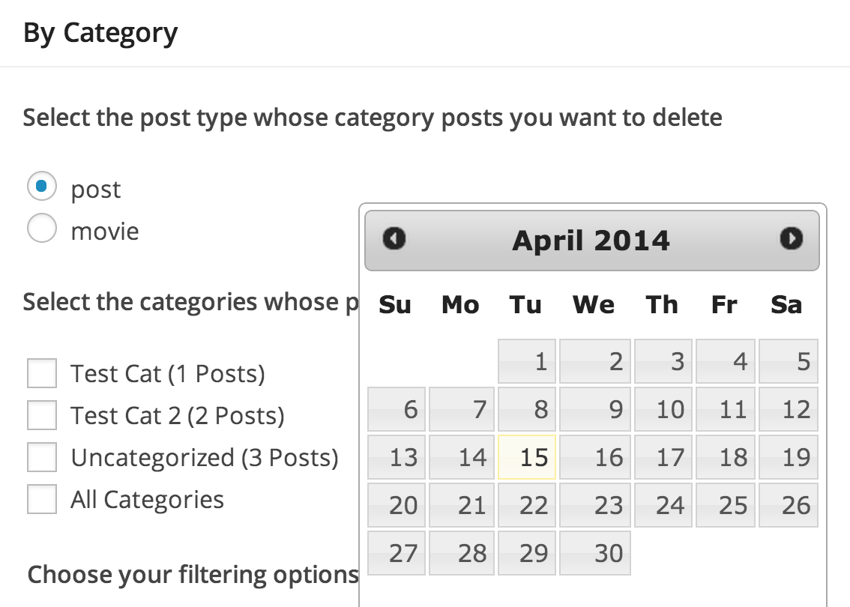Select the 27th on the datepicker
This screenshot has width=850, height=607.
click(x=397, y=553)
